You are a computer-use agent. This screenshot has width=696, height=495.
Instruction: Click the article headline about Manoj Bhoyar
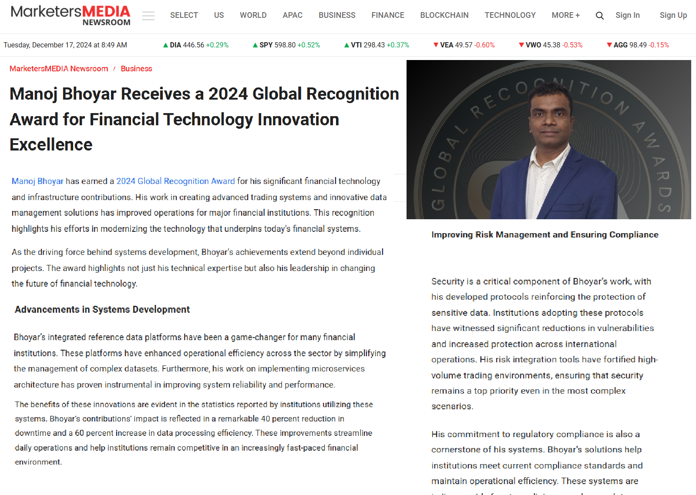click(204, 119)
